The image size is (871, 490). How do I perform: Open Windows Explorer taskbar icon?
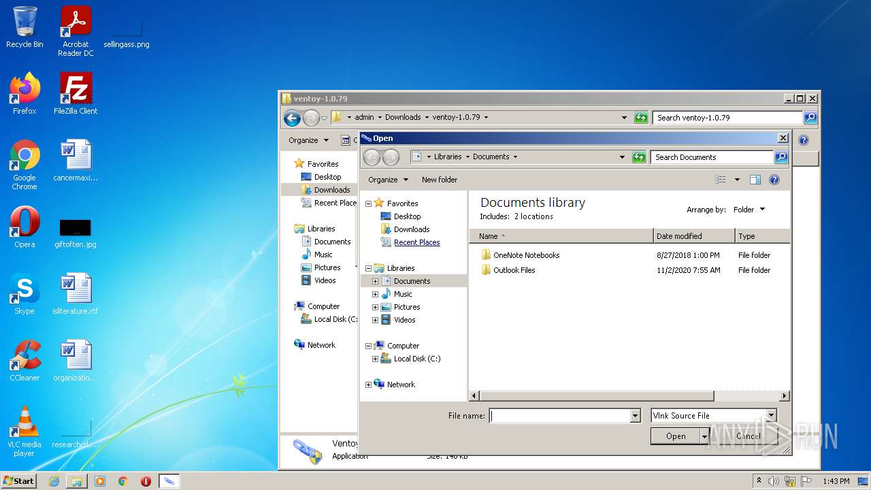[x=77, y=481]
